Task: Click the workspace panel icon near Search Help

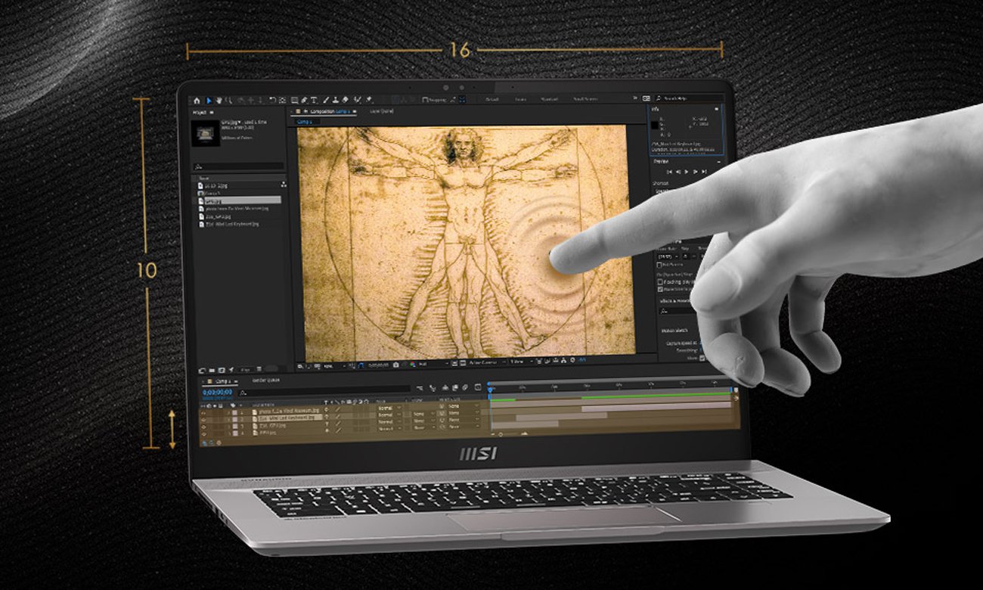Action: point(647,98)
